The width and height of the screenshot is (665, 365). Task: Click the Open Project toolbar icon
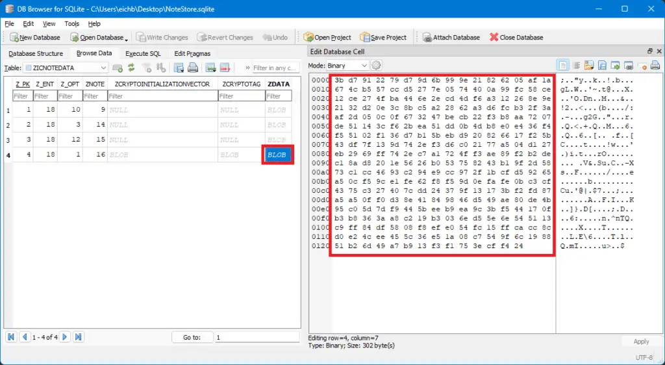point(308,37)
